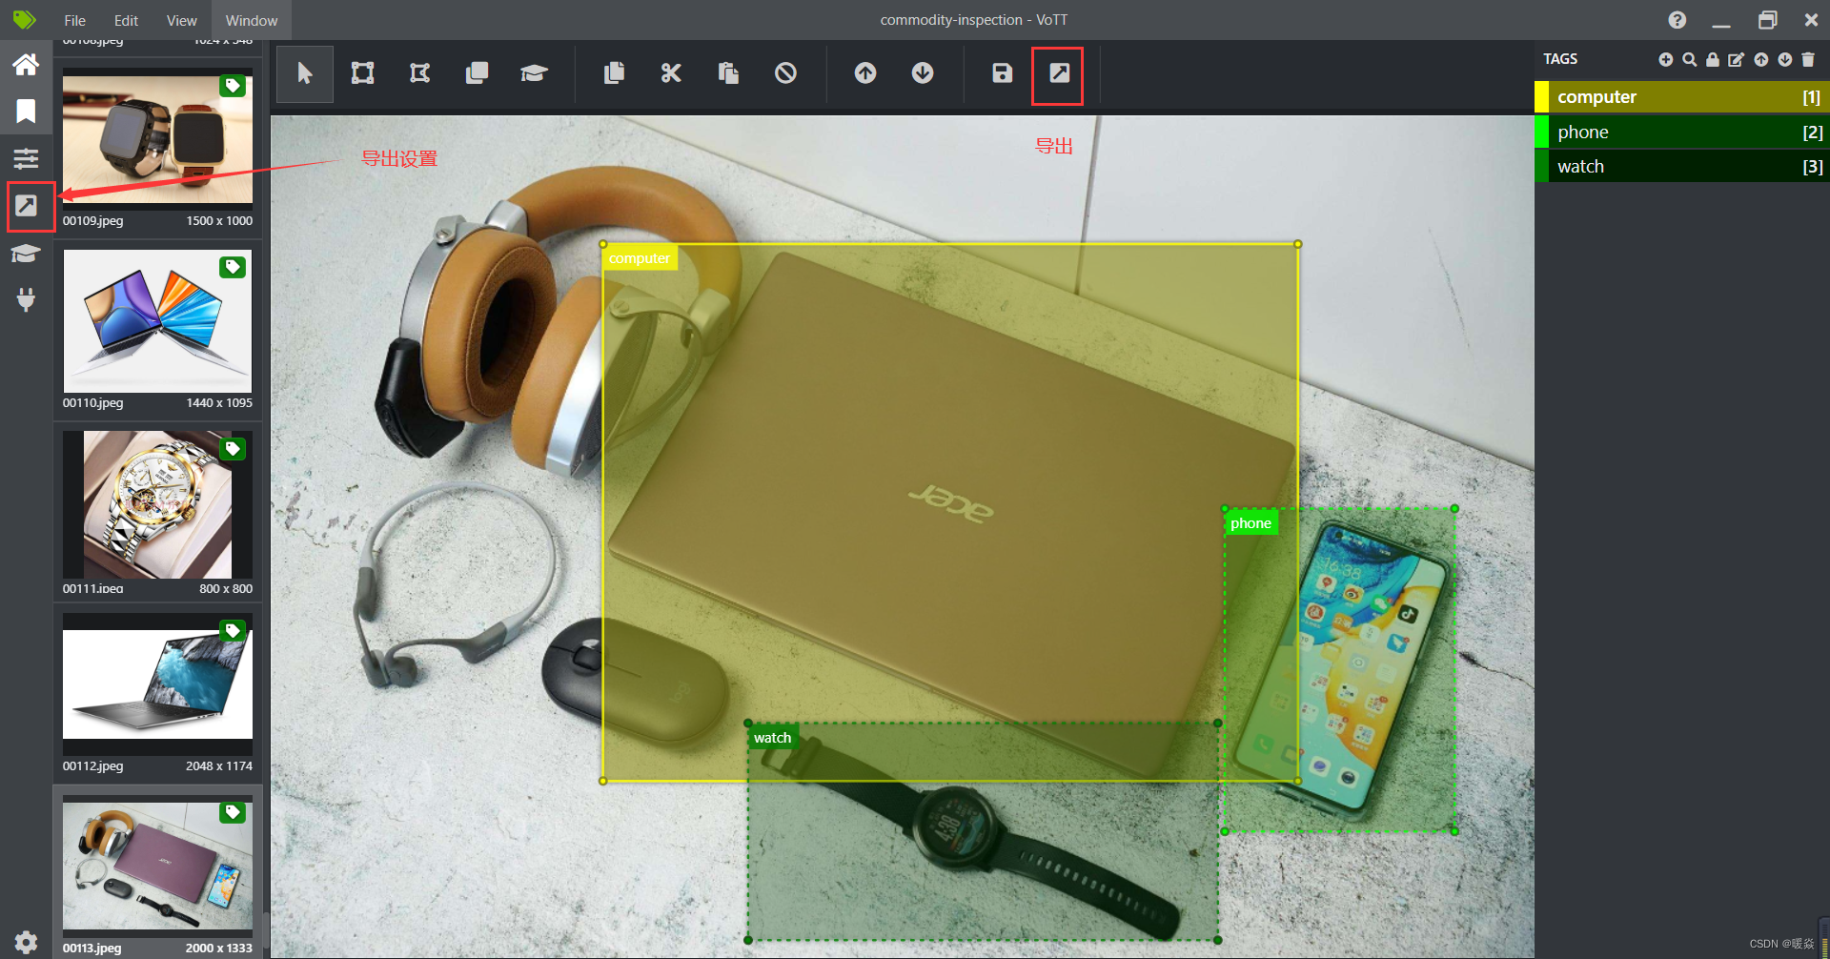Open the Window menu
1830x959 pixels.
[252, 20]
